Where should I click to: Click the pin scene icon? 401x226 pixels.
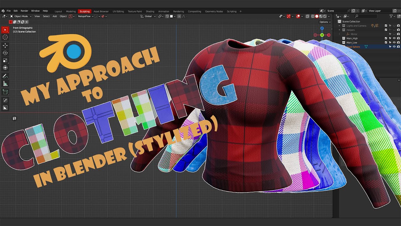(x=349, y=11)
